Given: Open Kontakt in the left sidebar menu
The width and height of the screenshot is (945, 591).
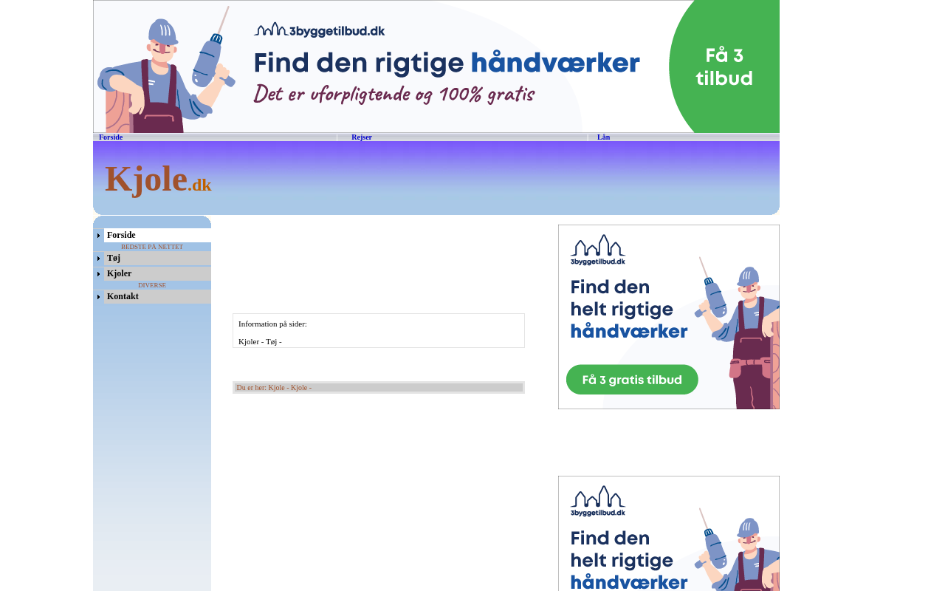Looking at the screenshot, I should [x=123, y=297].
